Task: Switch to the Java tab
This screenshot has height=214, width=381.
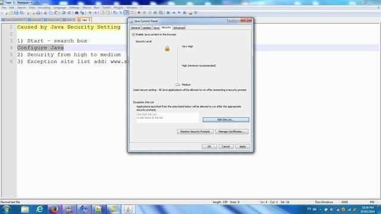Action: click(x=156, y=28)
